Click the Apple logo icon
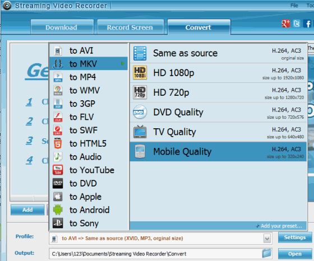 58,197
